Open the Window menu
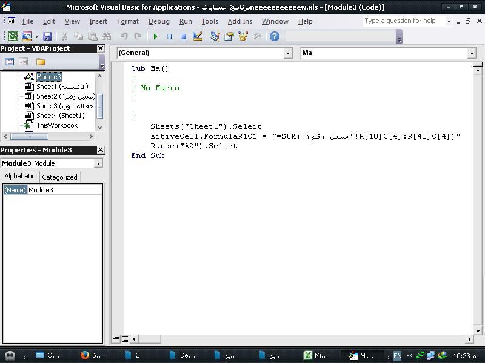The image size is (485, 363). (x=275, y=21)
